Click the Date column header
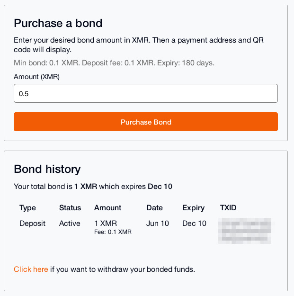The image size is (294, 296). (x=154, y=207)
